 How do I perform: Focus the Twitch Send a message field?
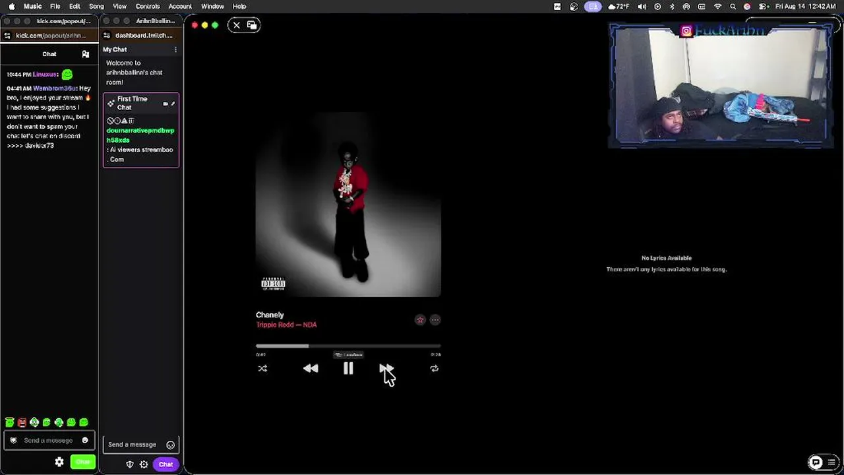[x=141, y=445]
